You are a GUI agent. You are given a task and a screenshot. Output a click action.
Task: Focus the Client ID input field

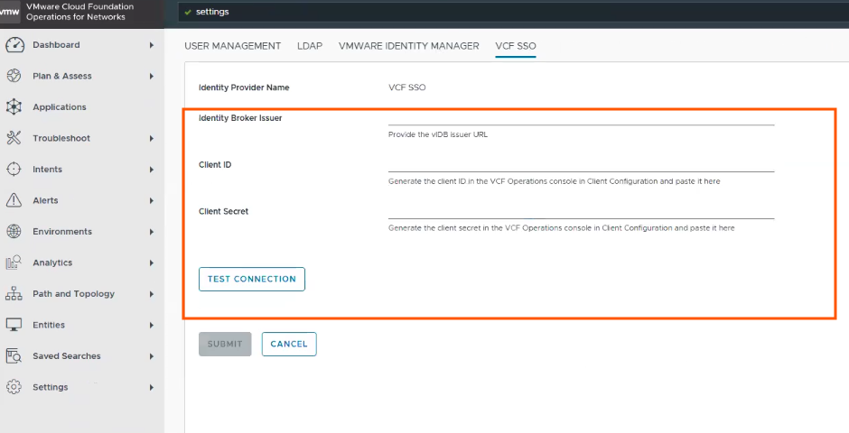coord(581,165)
